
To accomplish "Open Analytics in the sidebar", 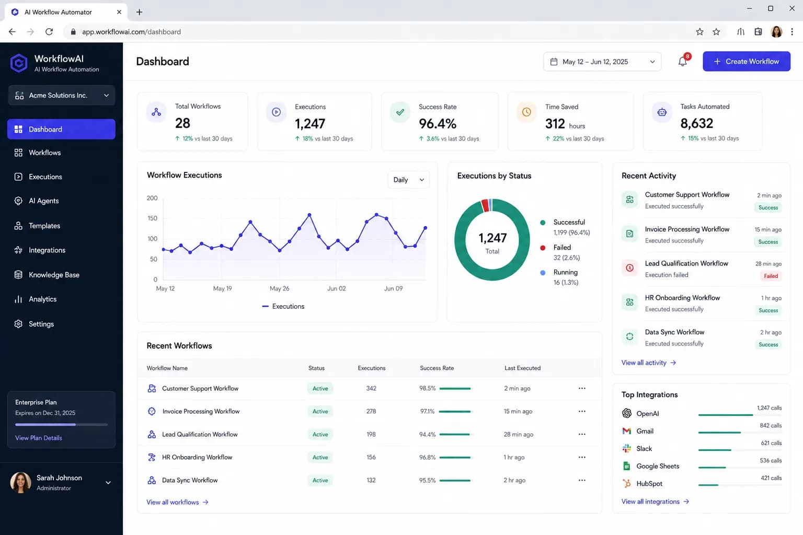I will tap(61, 299).
